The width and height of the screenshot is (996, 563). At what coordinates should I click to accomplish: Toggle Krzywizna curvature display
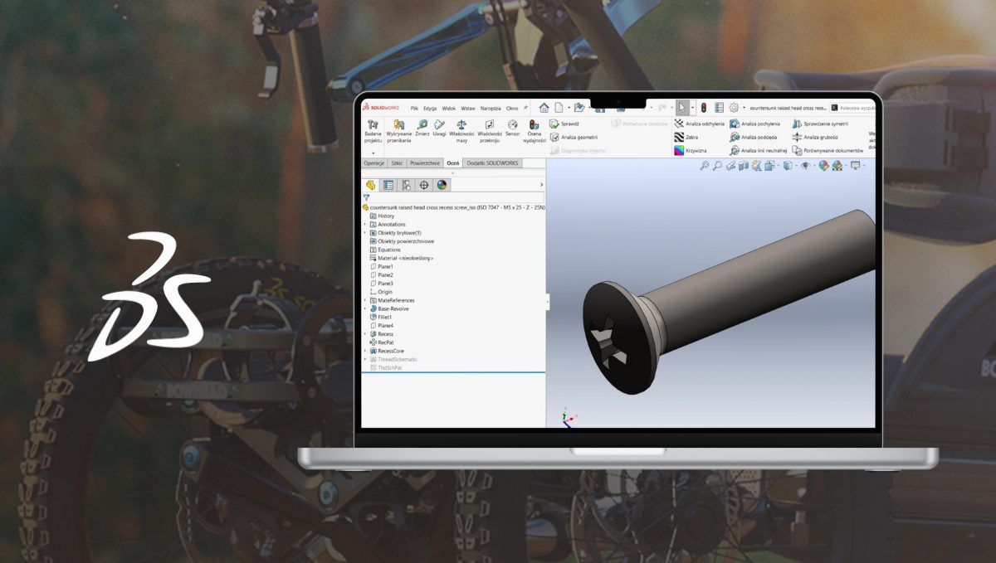tap(690, 151)
